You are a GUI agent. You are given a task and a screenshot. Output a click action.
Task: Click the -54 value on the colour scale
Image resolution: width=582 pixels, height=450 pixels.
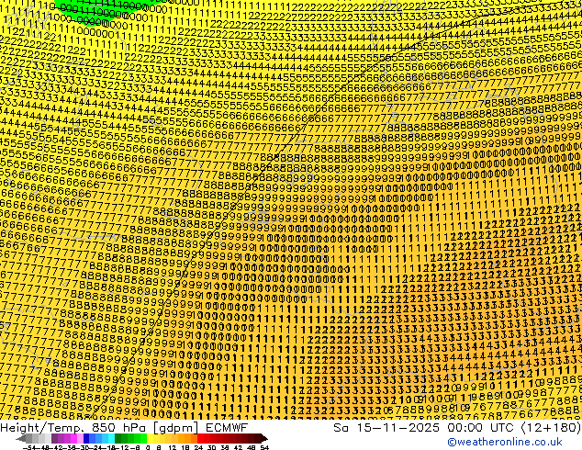pos(29,447)
